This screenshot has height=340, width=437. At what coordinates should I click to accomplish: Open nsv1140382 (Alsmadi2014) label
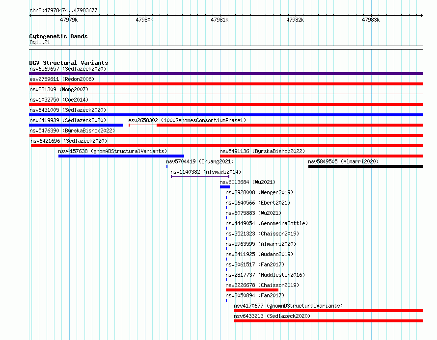(x=206, y=172)
